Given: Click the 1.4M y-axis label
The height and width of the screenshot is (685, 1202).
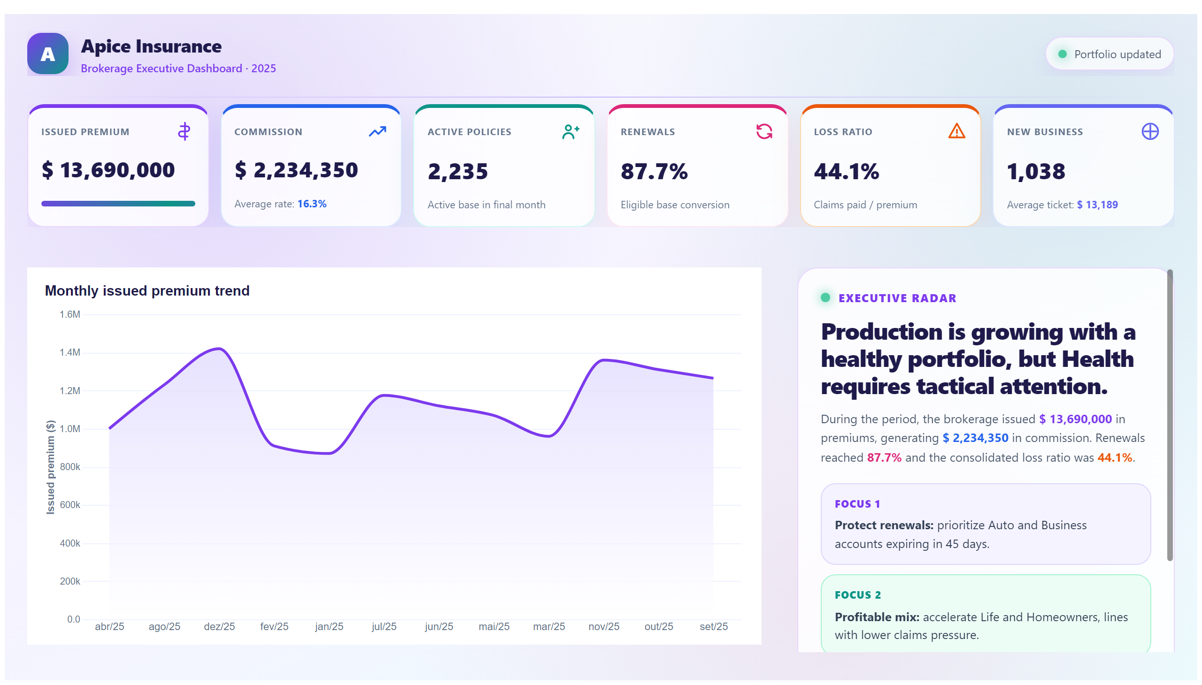Looking at the screenshot, I should [x=69, y=352].
